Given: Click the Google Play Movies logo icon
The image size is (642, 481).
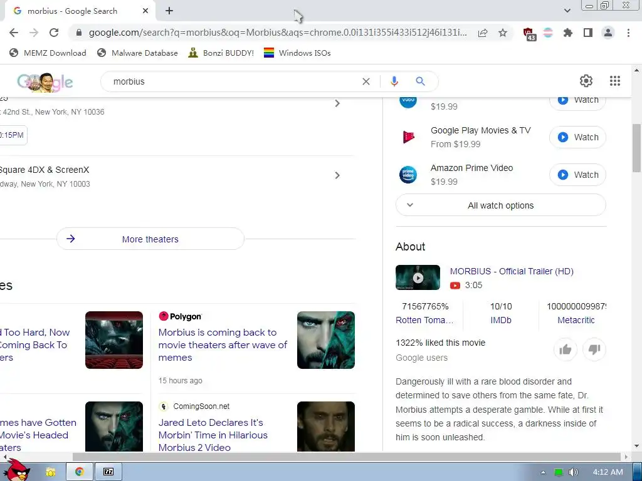Looking at the screenshot, I should click(x=408, y=137).
